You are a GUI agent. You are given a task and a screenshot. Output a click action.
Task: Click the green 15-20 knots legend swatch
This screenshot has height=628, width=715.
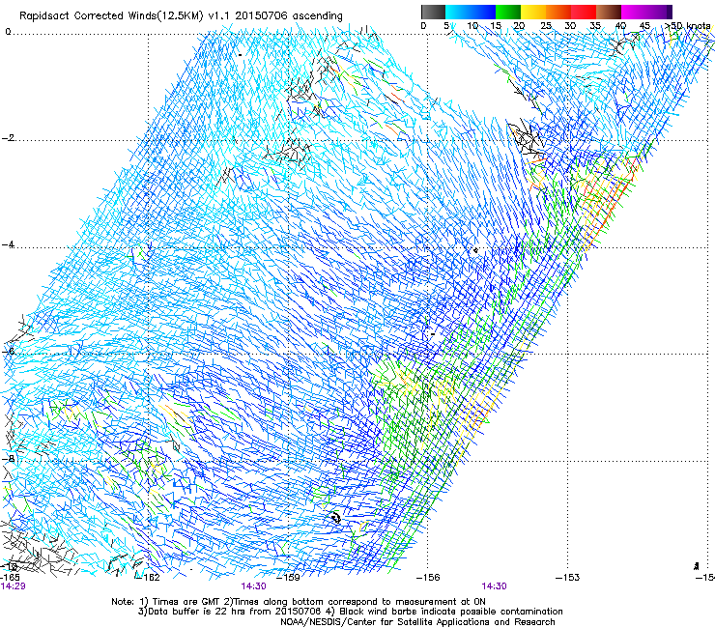pos(508,12)
